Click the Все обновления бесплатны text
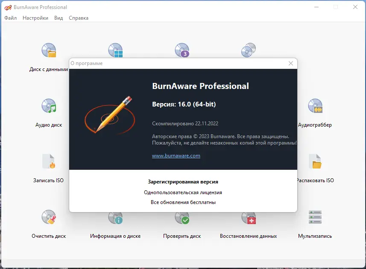 click(183, 202)
